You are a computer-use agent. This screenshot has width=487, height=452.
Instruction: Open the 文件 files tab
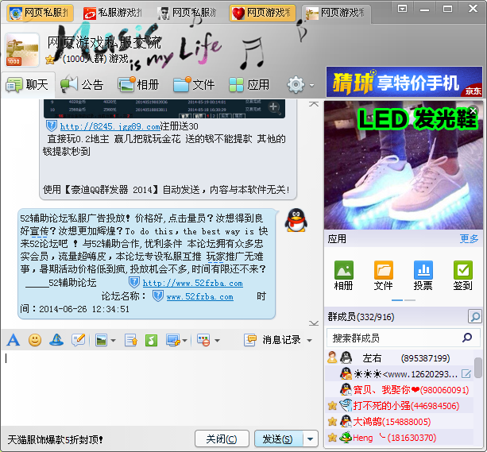(x=194, y=84)
